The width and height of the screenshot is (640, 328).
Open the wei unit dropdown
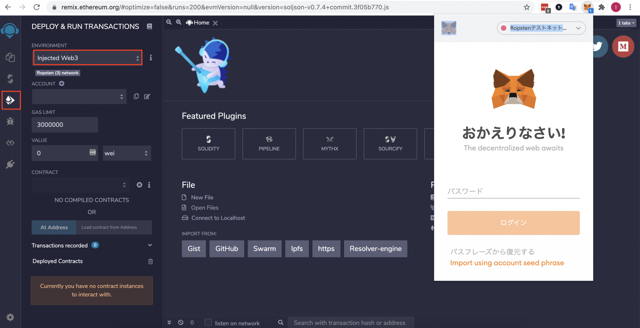127,153
